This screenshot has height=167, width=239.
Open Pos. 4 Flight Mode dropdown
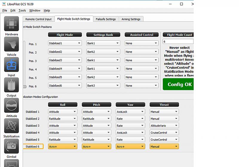coord(65,69)
